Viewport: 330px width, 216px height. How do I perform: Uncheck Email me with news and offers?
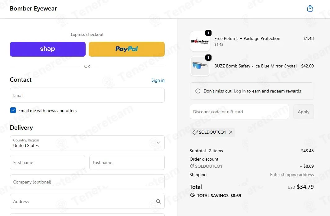click(x=13, y=110)
